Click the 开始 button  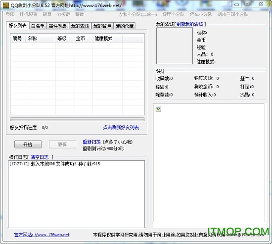coord(28,145)
